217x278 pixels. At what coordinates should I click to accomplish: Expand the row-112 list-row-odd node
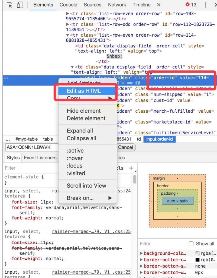pos(68,24)
